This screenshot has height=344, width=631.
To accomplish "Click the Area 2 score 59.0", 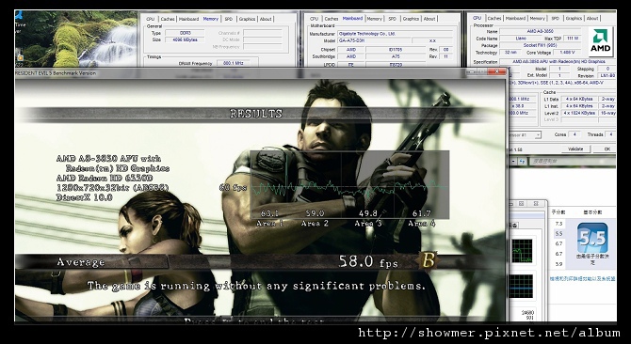I will coord(315,213).
